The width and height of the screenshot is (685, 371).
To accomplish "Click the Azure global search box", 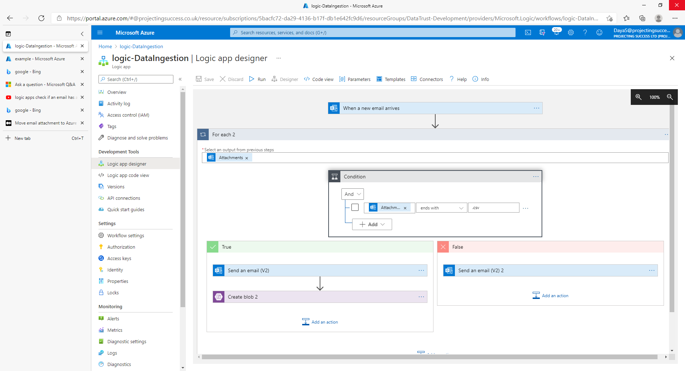I will (x=373, y=32).
